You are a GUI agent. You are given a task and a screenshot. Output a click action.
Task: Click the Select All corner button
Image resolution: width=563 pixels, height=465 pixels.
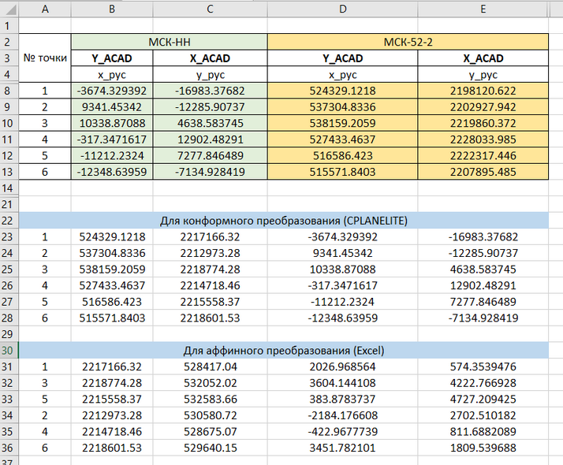(x=9, y=9)
